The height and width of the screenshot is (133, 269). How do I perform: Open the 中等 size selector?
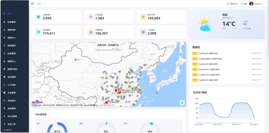click(x=244, y=4)
